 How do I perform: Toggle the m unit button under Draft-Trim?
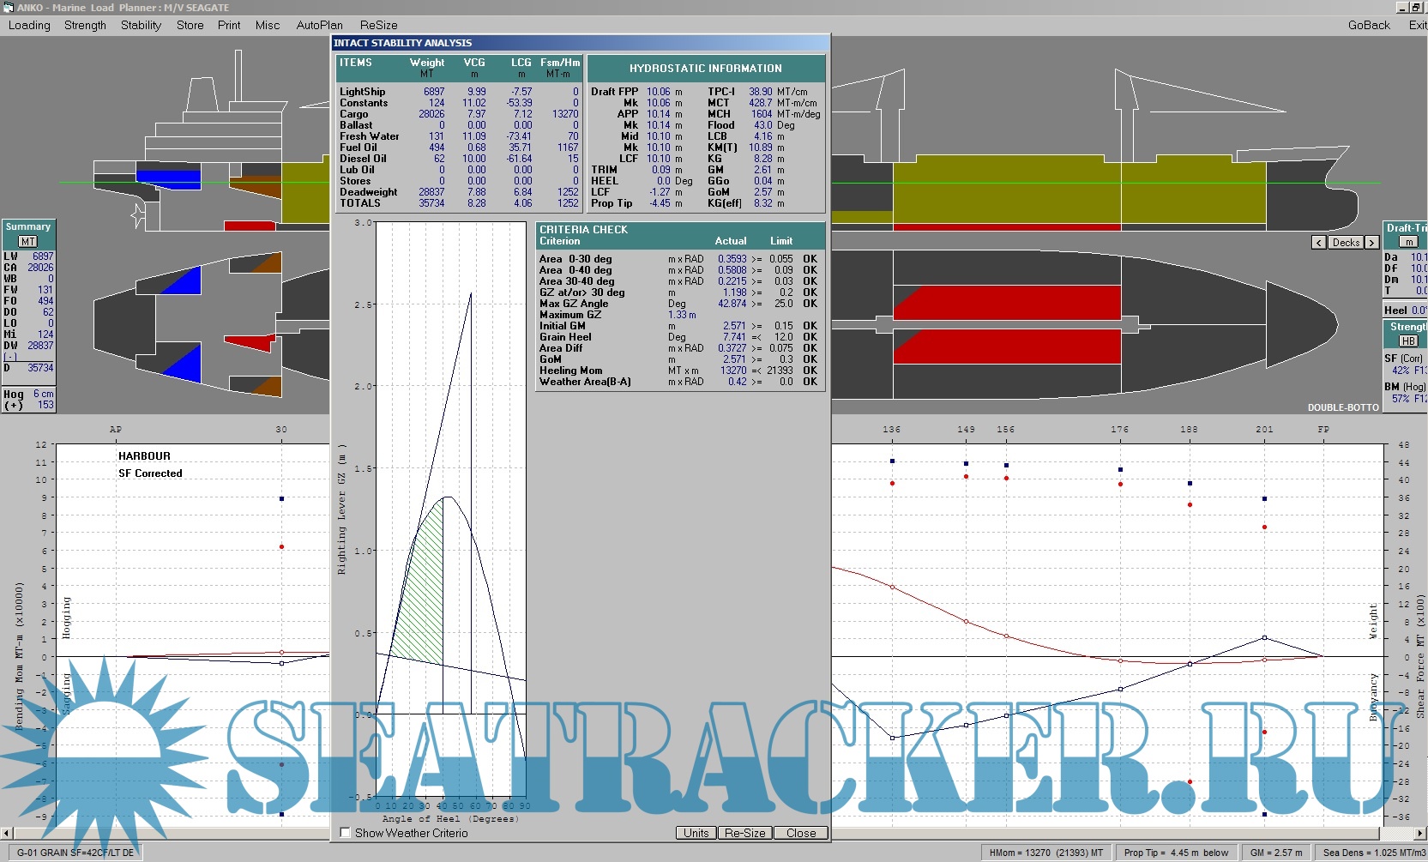click(1408, 243)
